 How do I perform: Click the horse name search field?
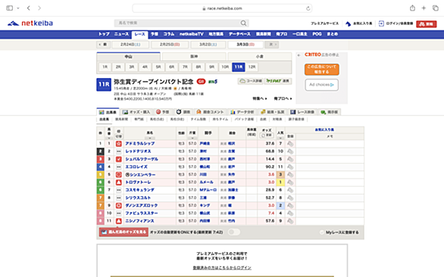pos(177,23)
